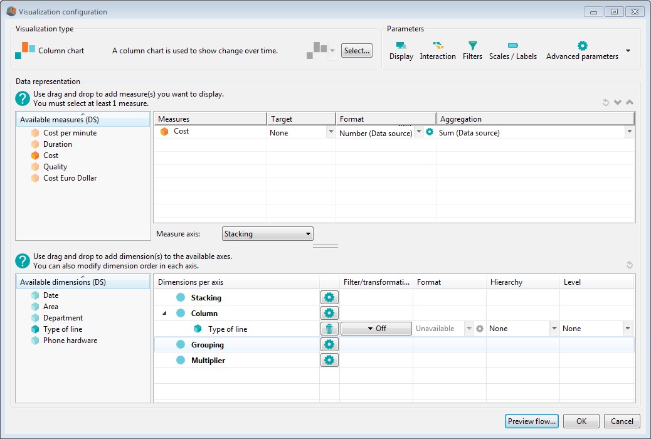Select the Date dimension
651x439 pixels.
(x=51, y=295)
